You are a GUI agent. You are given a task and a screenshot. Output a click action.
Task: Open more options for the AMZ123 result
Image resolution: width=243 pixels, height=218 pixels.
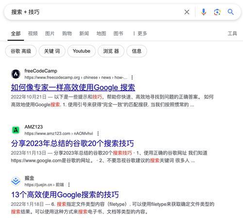tap(98, 133)
